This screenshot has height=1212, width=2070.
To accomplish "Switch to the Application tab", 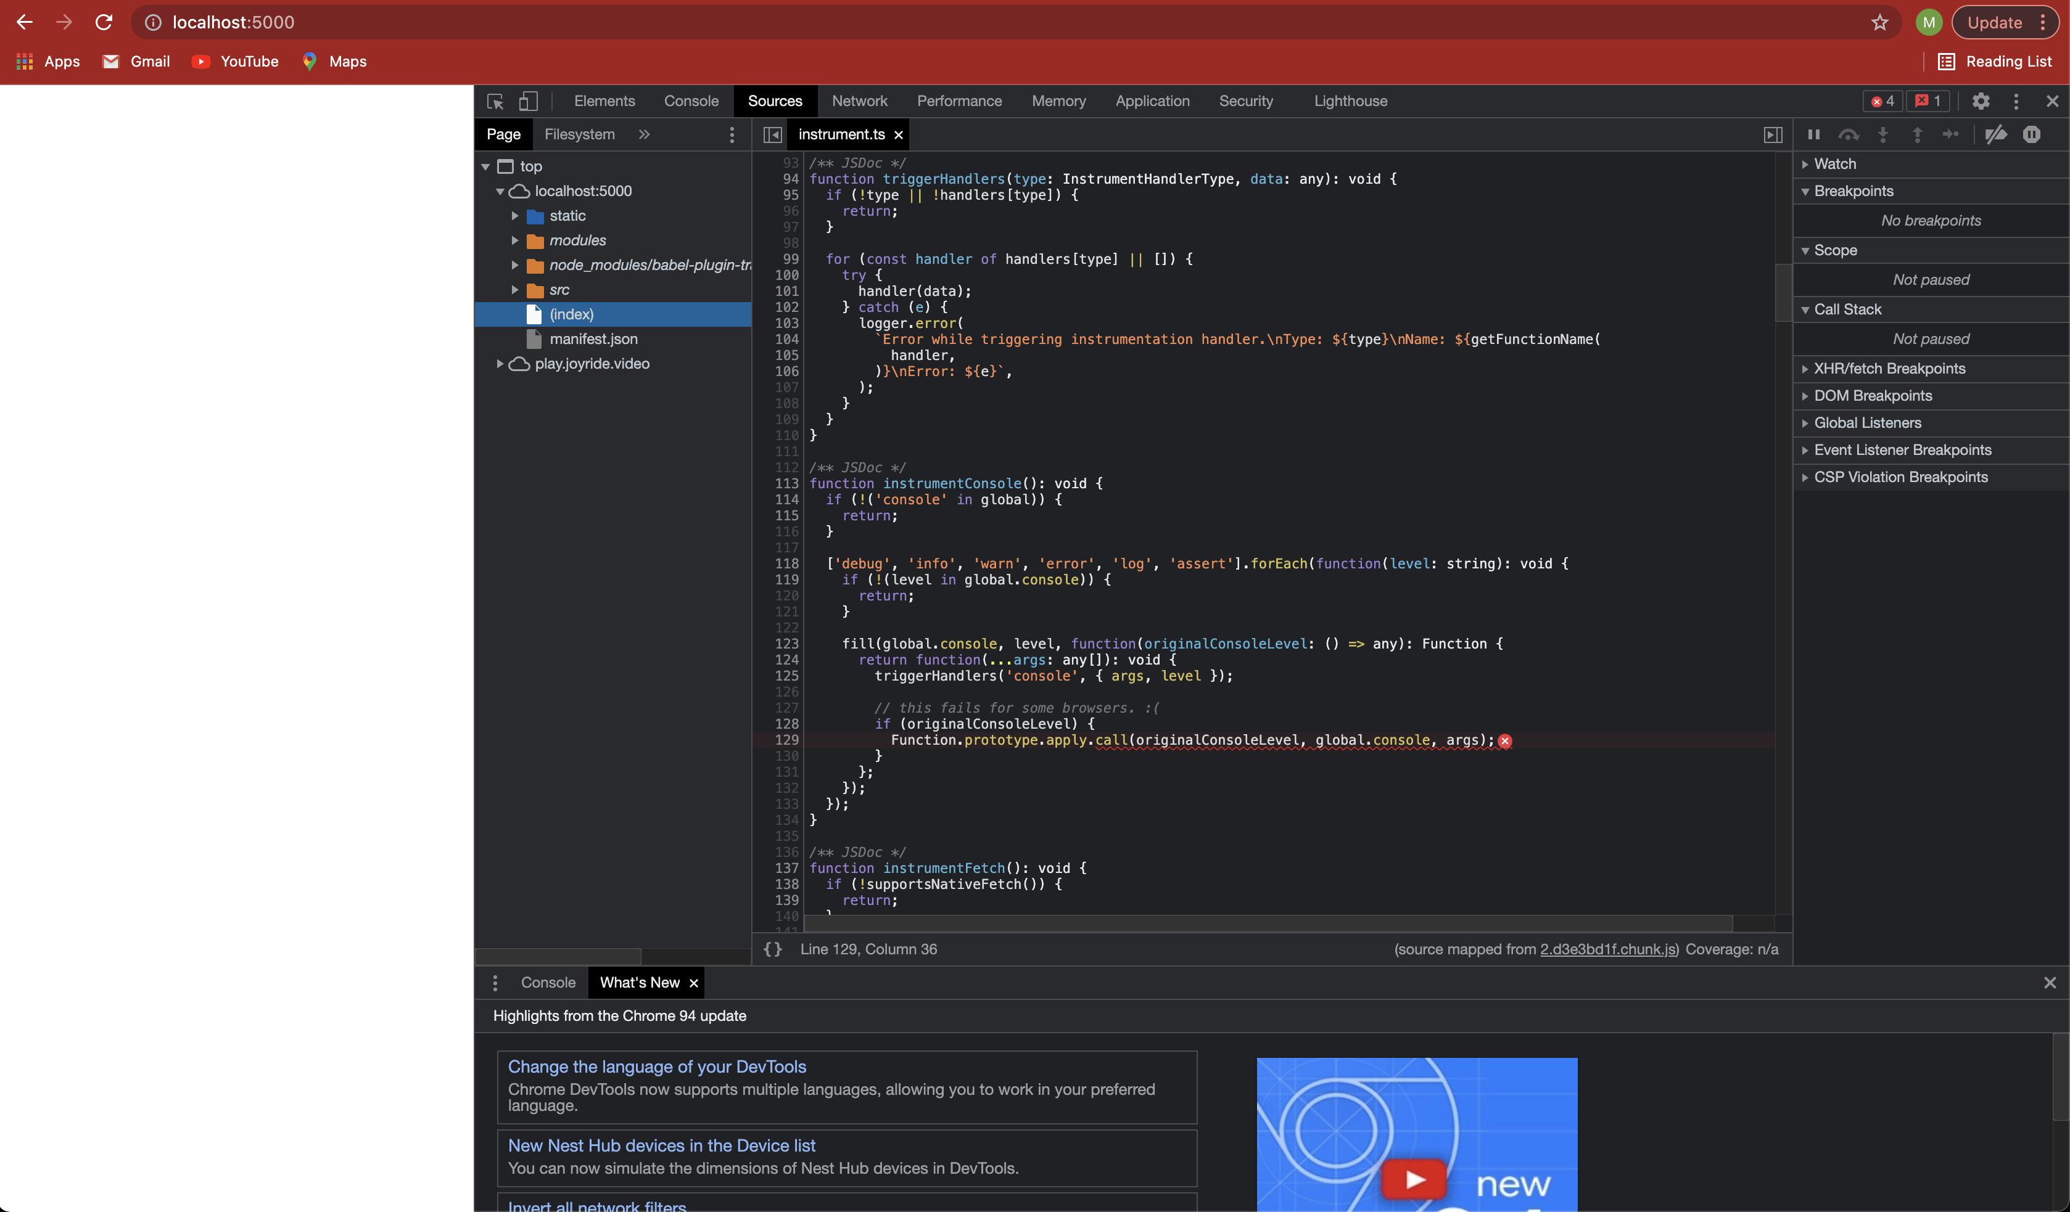I will [1152, 101].
